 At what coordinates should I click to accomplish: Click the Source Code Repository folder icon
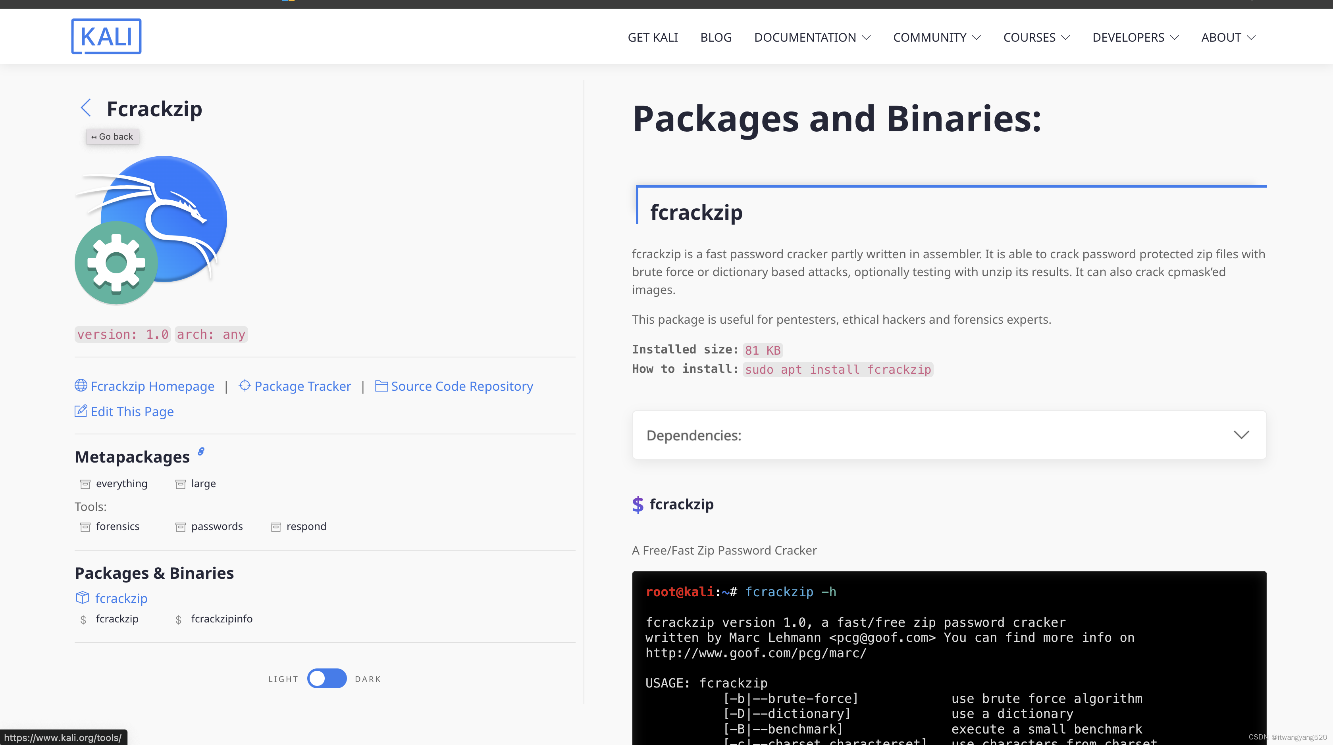pos(381,386)
